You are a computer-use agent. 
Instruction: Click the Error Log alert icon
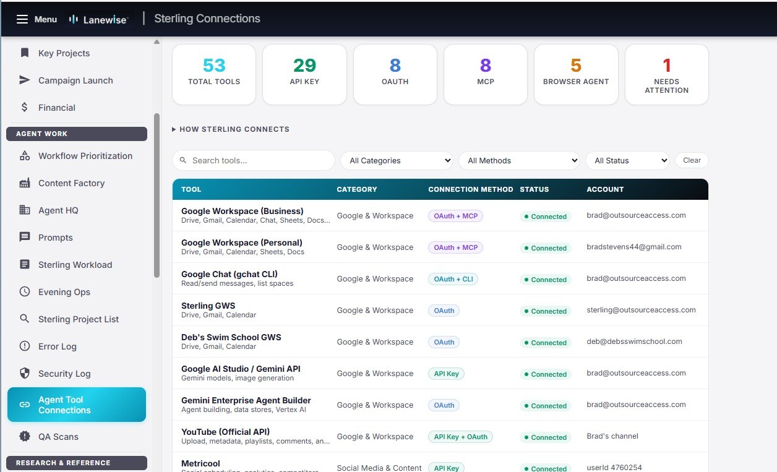click(25, 346)
